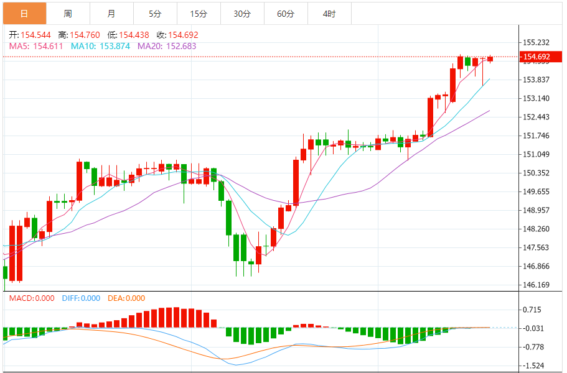Viewport: 567px width, 373px height.
Task: Click the low price 154.438 value
Action: 134,35
